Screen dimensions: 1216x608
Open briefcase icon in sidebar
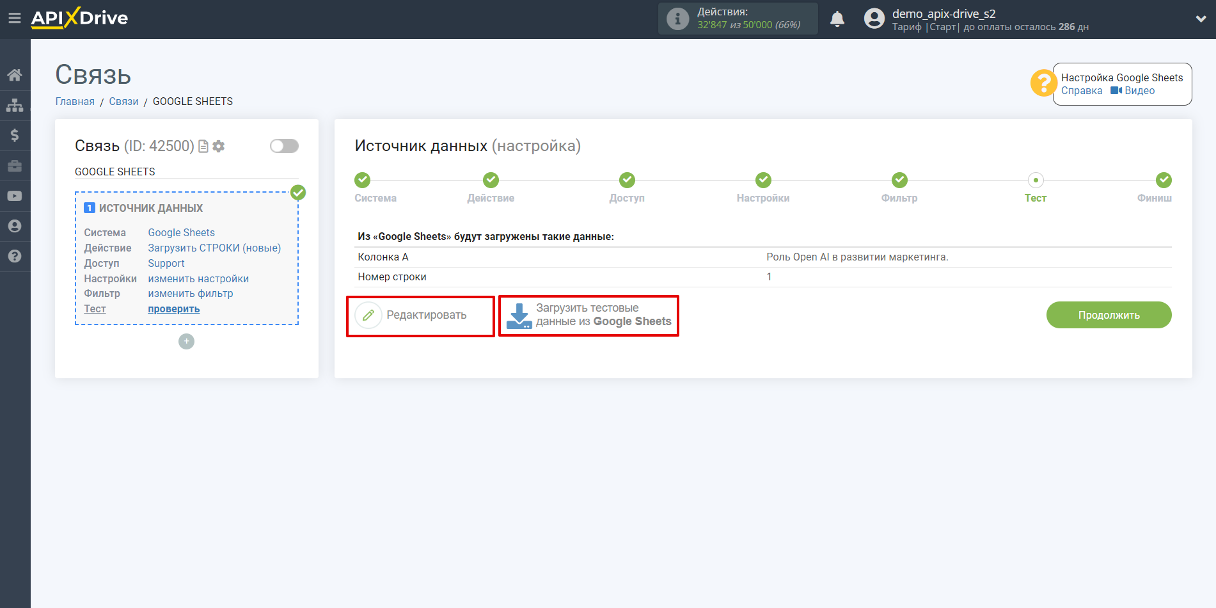(x=15, y=166)
